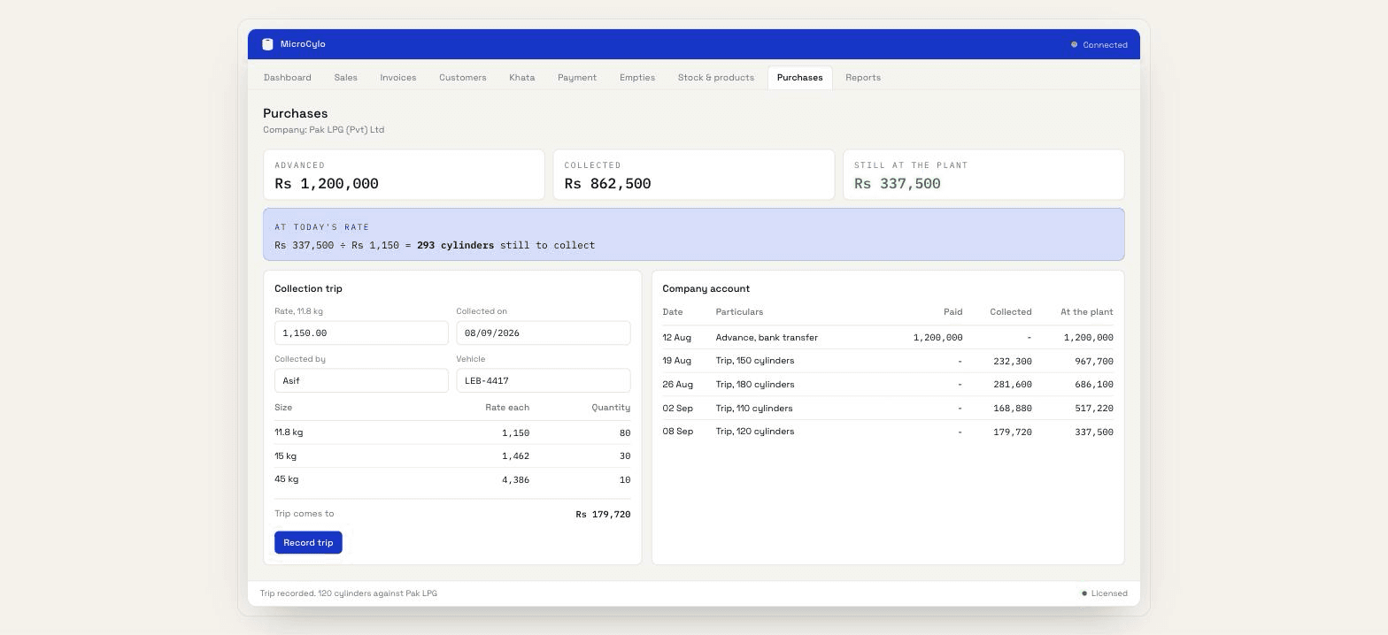
Task: Click the Company account panel heading
Action: [706, 289]
